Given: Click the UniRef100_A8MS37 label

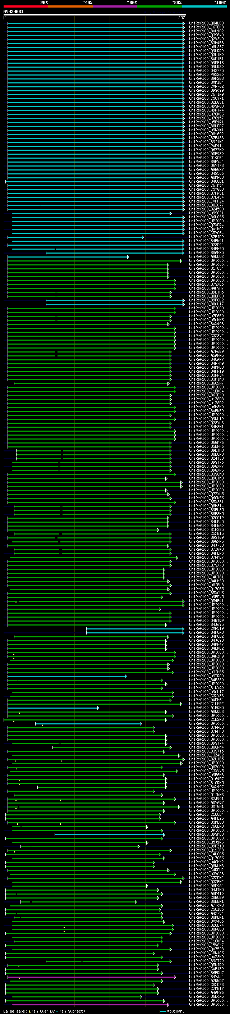Looking at the screenshot, I should [206, 47].
